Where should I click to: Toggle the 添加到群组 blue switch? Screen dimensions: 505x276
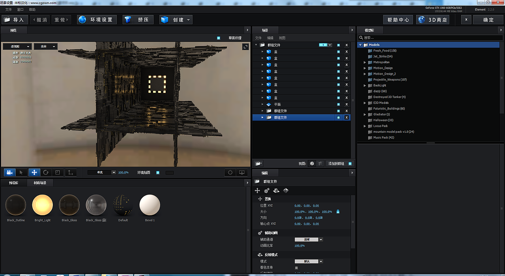tap(350, 163)
